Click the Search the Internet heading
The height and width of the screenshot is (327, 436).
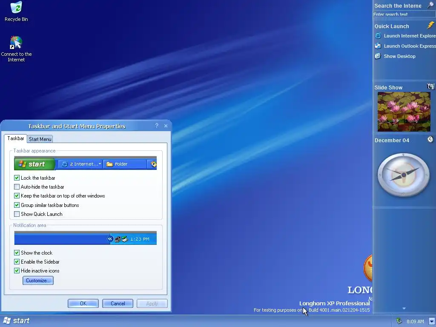[398, 6]
